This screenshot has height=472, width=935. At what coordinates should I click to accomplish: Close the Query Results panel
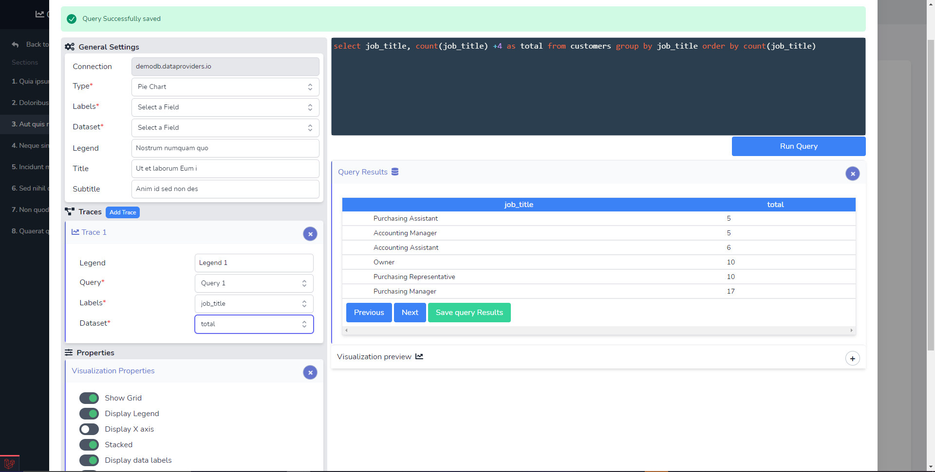[x=852, y=174]
